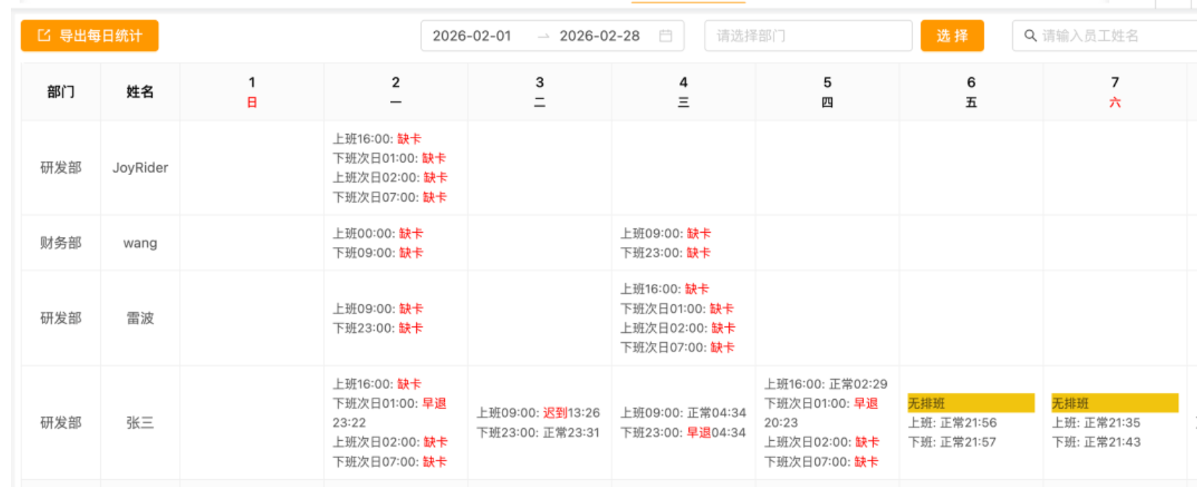
Task: Click 张三's 上班16:00 正常02:29 entry on day 5
Action: coord(826,384)
